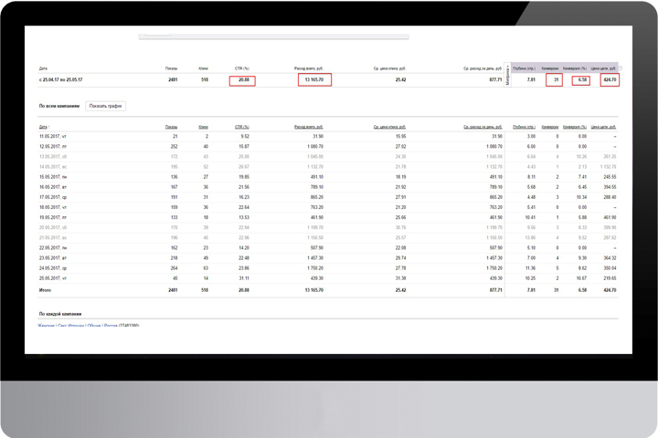Image resolution: width=658 pixels, height=438 pixels.
Task: Click the highlighted total spend 13 165.70
Action: click(x=314, y=79)
